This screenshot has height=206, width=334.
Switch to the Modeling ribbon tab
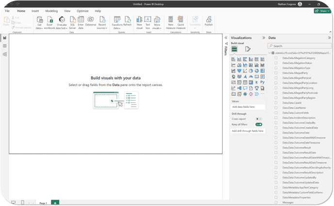tap(51, 11)
